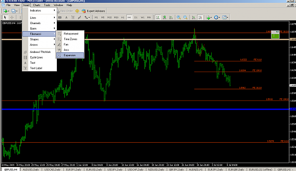Switch to M30 timeframe
Image resolution: width=296 pixels, height=171 pixels.
point(116,17)
